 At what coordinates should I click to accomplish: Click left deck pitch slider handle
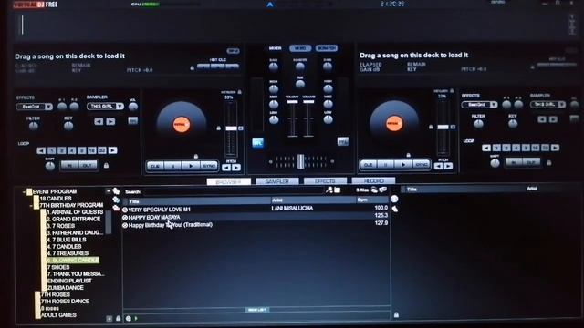pyautogui.click(x=231, y=128)
